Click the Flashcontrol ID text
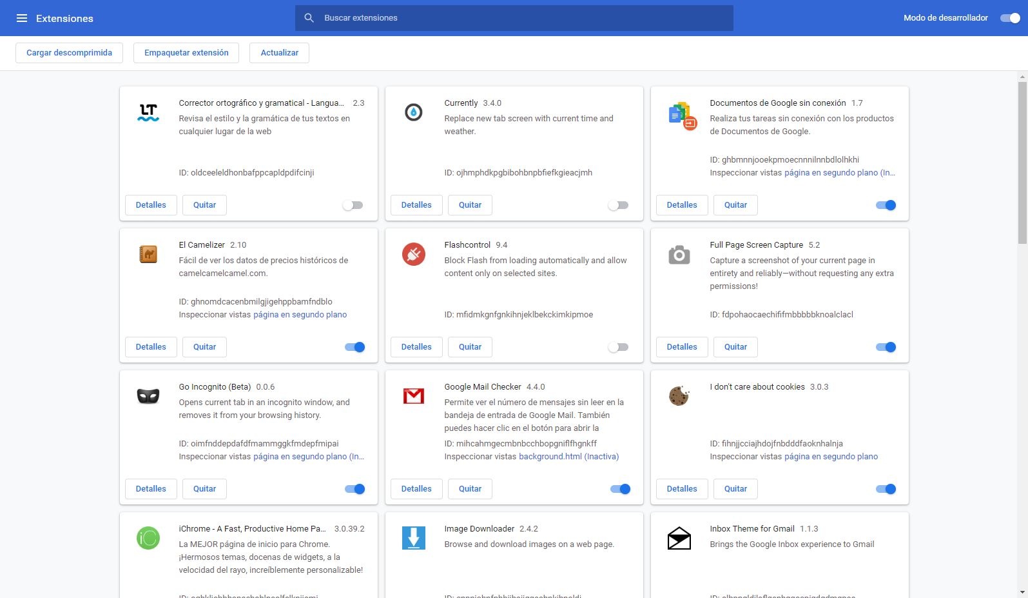 (x=518, y=315)
